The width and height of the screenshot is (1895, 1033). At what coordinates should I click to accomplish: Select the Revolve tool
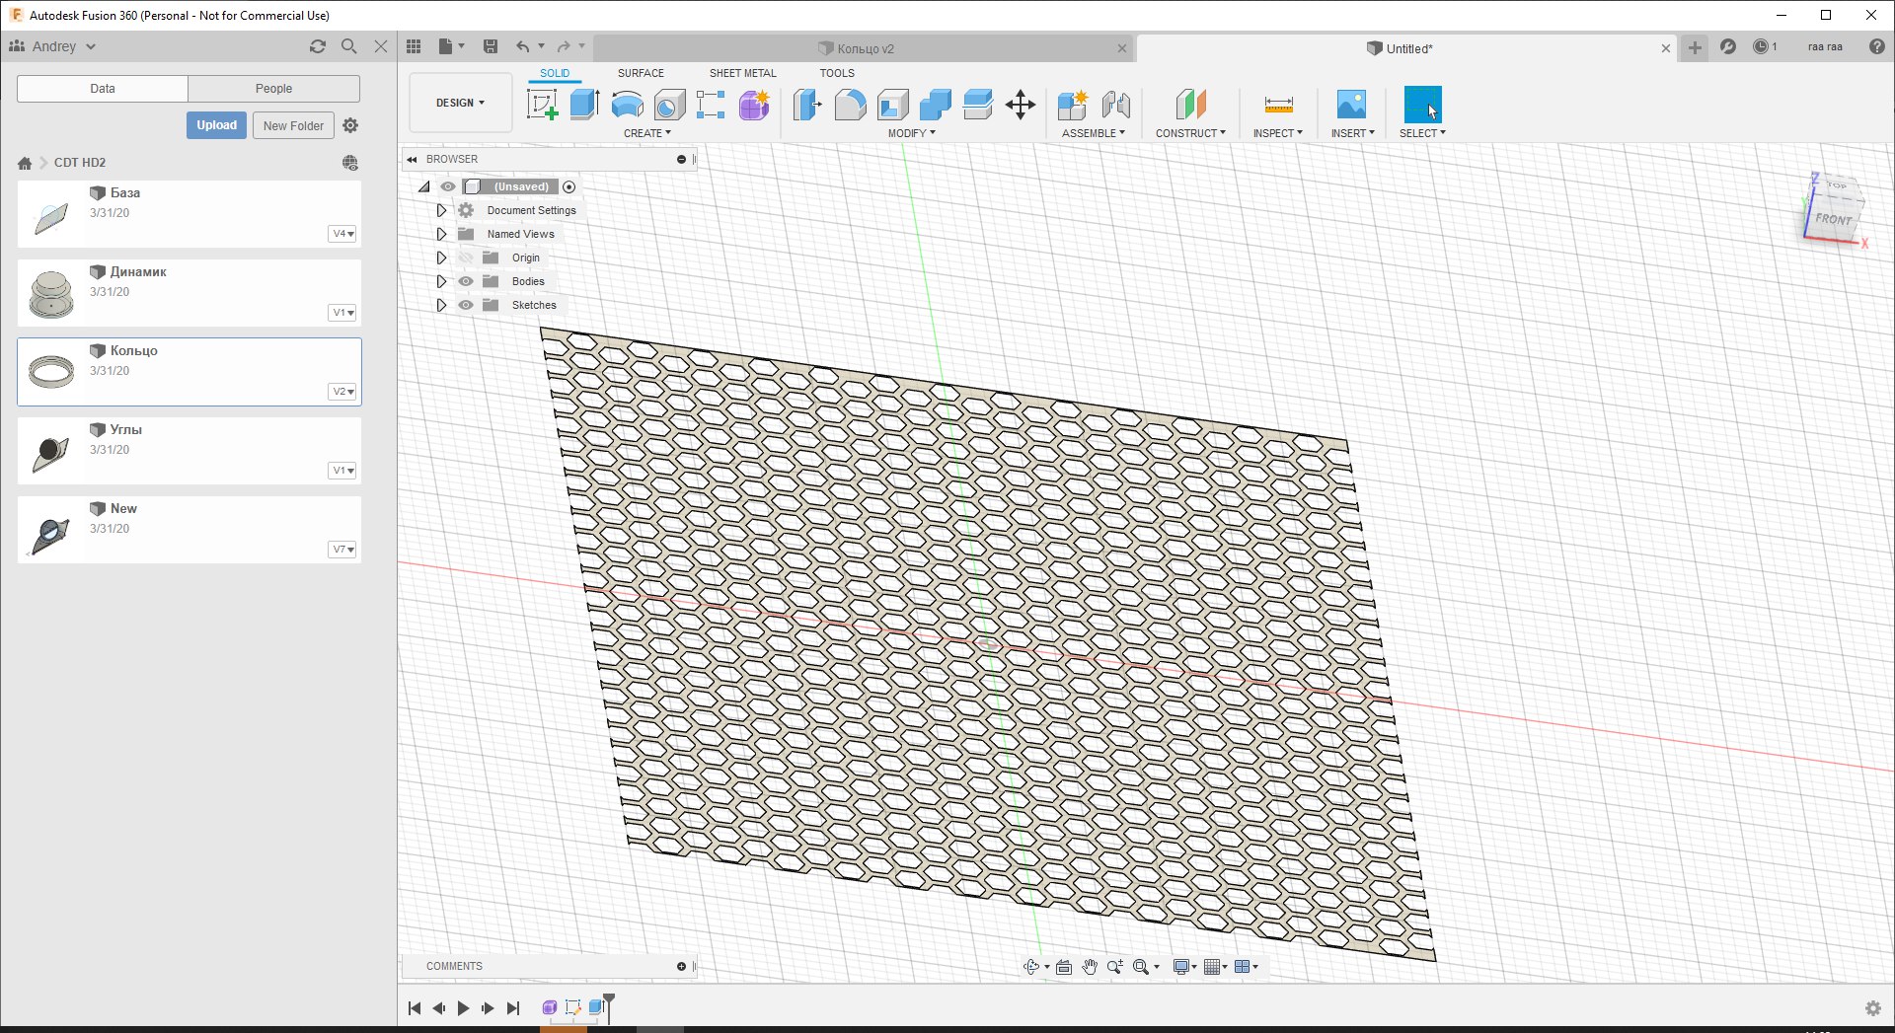click(x=627, y=105)
